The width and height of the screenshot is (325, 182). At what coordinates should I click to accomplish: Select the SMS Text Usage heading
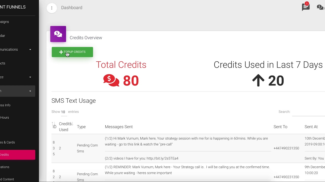(x=74, y=101)
